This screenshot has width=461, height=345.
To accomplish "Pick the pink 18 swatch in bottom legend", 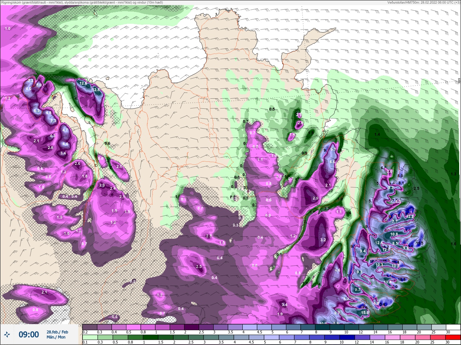I will (x=408, y=337).
